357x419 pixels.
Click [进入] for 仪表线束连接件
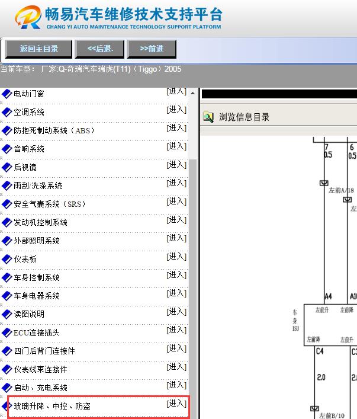pyautogui.click(x=176, y=367)
